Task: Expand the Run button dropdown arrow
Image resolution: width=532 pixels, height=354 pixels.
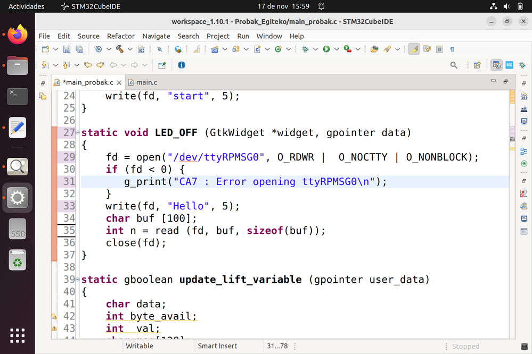Action: 337,49
